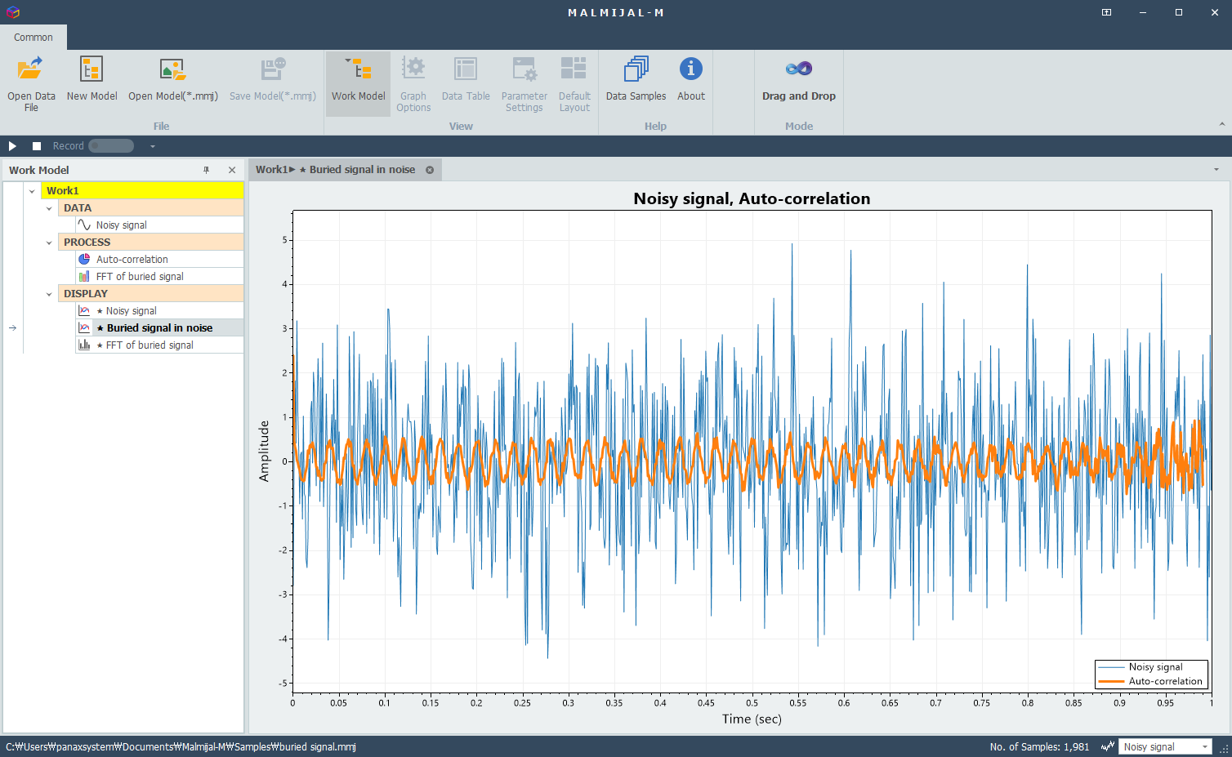Image resolution: width=1232 pixels, height=757 pixels.
Task: Click the MALMIJAL-M app logo
Action: (12, 12)
